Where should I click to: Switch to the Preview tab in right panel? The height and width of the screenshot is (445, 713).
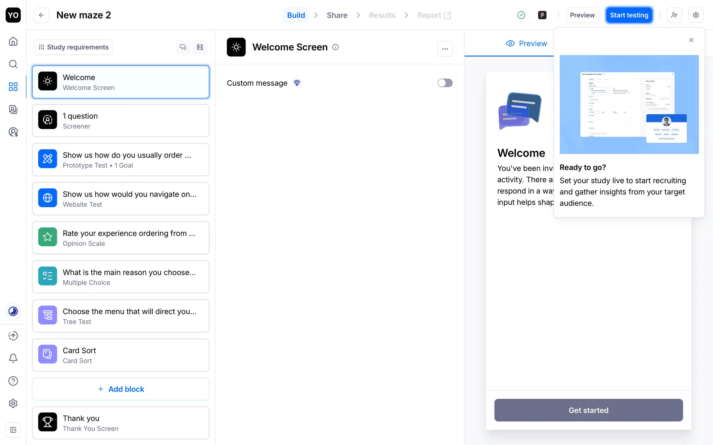[x=527, y=43]
